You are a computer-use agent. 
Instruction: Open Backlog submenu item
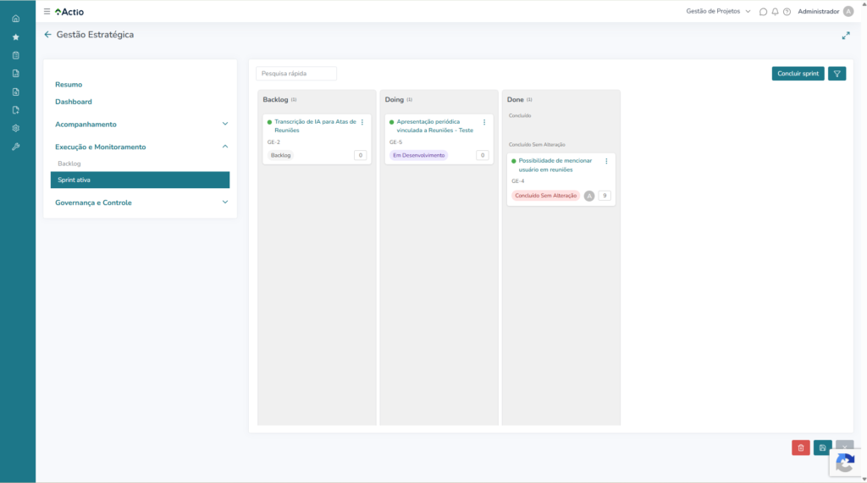point(69,164)
